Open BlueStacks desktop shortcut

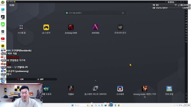[x=3, y=2]
